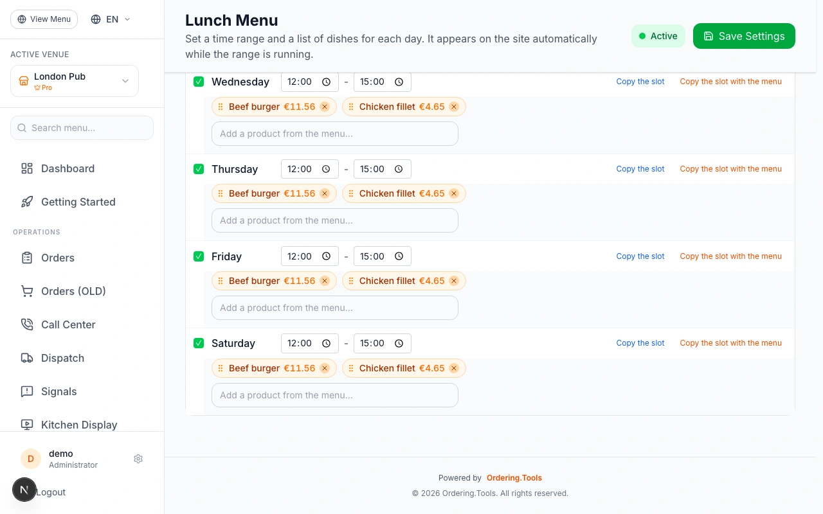The height and width of the screenshot is (514, 823).
Task: Click the search magnifier icon
Action: point(23,128)
